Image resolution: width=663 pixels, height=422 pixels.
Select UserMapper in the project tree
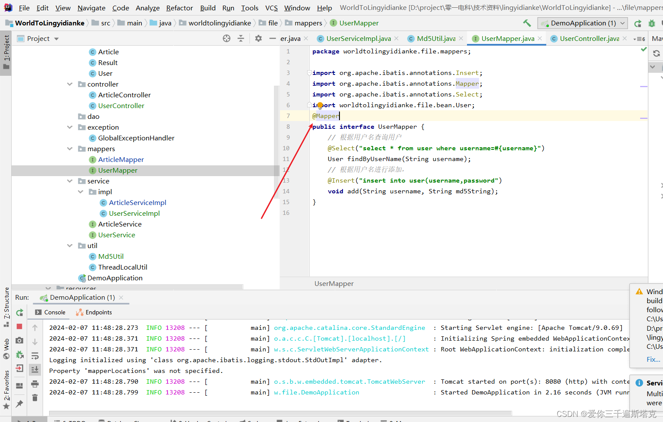click(118, 170)
